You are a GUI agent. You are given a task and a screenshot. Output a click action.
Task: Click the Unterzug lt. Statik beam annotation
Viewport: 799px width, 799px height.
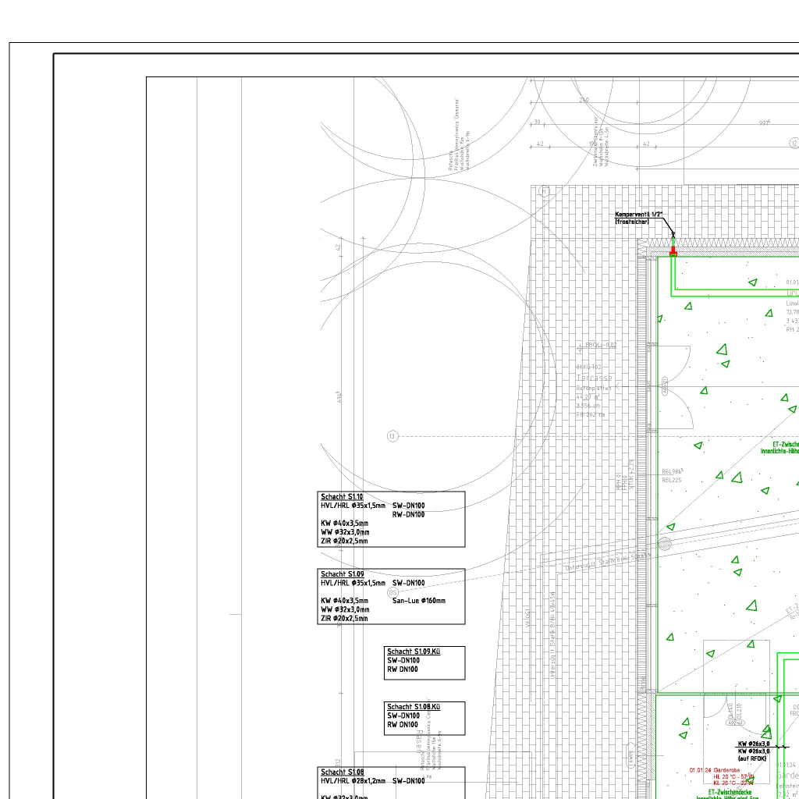[608, 561]
